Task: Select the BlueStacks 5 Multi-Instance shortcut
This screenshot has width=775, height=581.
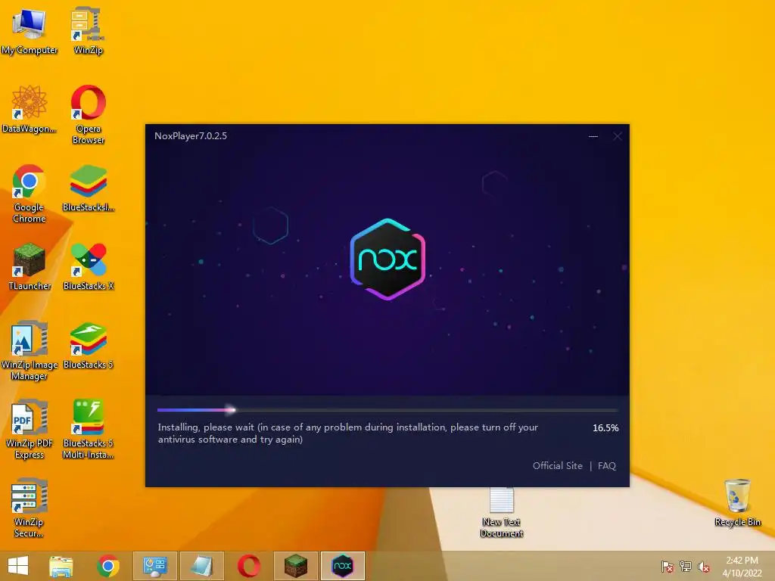Action: click(88, 430)
